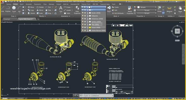
Task: Click the Explode tool in Modify panel
Action: tap(56, 10)
